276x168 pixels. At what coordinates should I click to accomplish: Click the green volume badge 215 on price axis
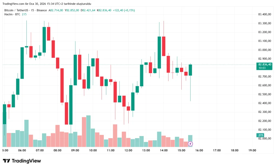click(x=261, y=135)
